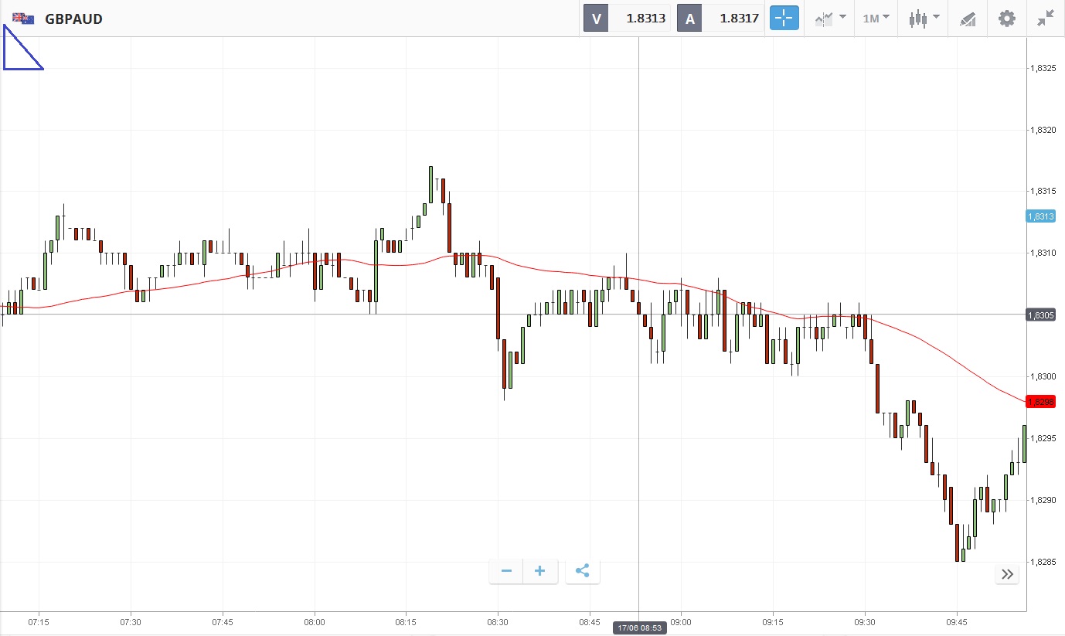Click the grey 1,8305 crosshair price label
This screenshot has height=636, width=1065.
tap(1041, 315)
